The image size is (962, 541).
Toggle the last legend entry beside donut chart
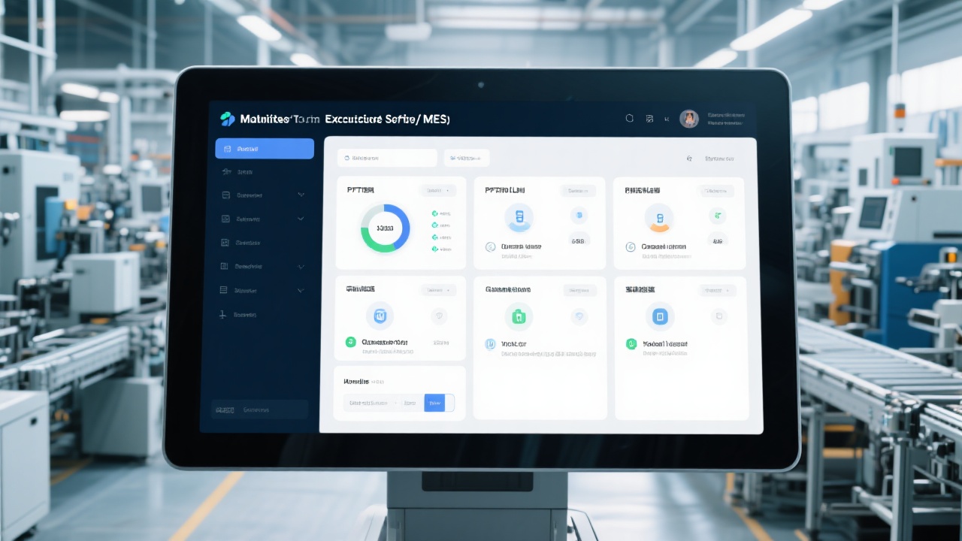435,249
